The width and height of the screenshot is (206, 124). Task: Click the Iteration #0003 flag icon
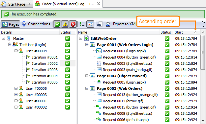(x=28, y=70)
